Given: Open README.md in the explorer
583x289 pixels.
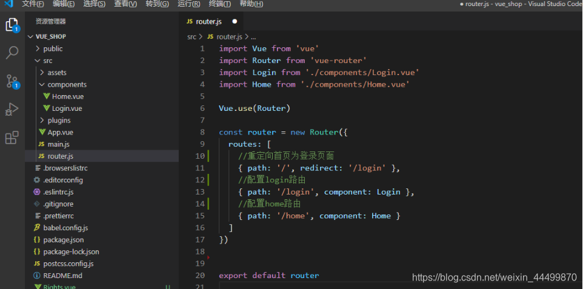Looking at the screenshot, I should pos(62,276).
